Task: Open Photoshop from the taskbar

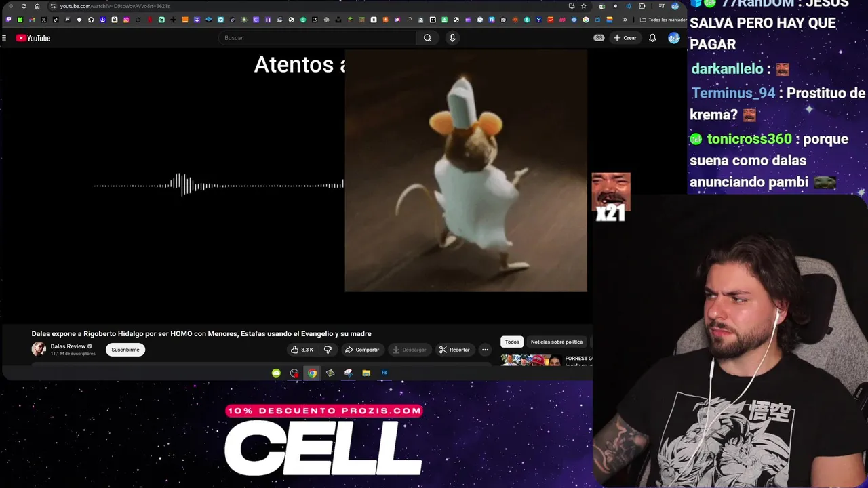Action: 384,373
